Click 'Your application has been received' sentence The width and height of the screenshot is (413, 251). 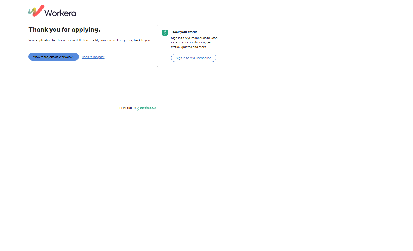(x=53, y=40)
